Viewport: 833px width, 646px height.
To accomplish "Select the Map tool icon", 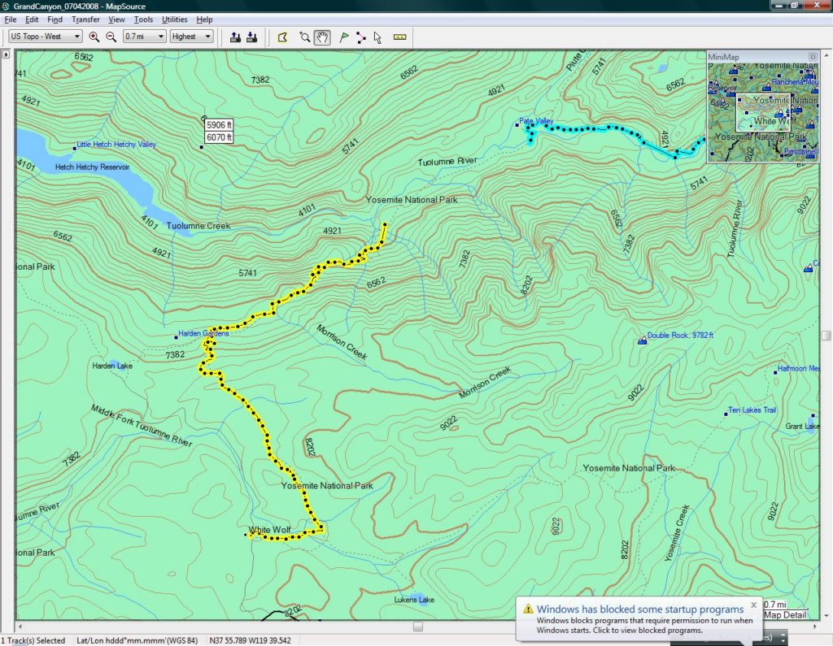I will [x=282, y=37].
